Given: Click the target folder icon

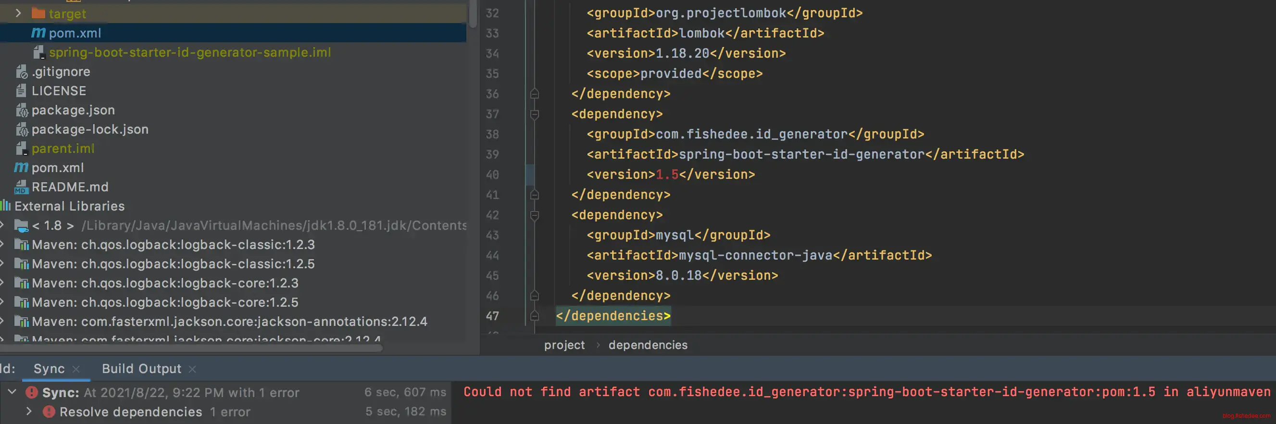Looking at the screenshot, I should [38, 13].
